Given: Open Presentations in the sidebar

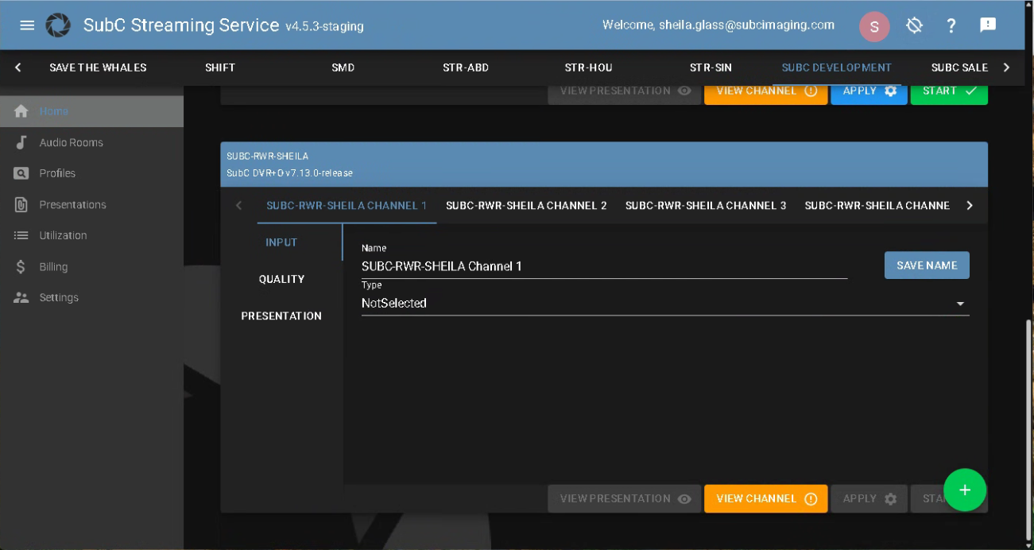Looking at the screenshot, I should [72, 204].
